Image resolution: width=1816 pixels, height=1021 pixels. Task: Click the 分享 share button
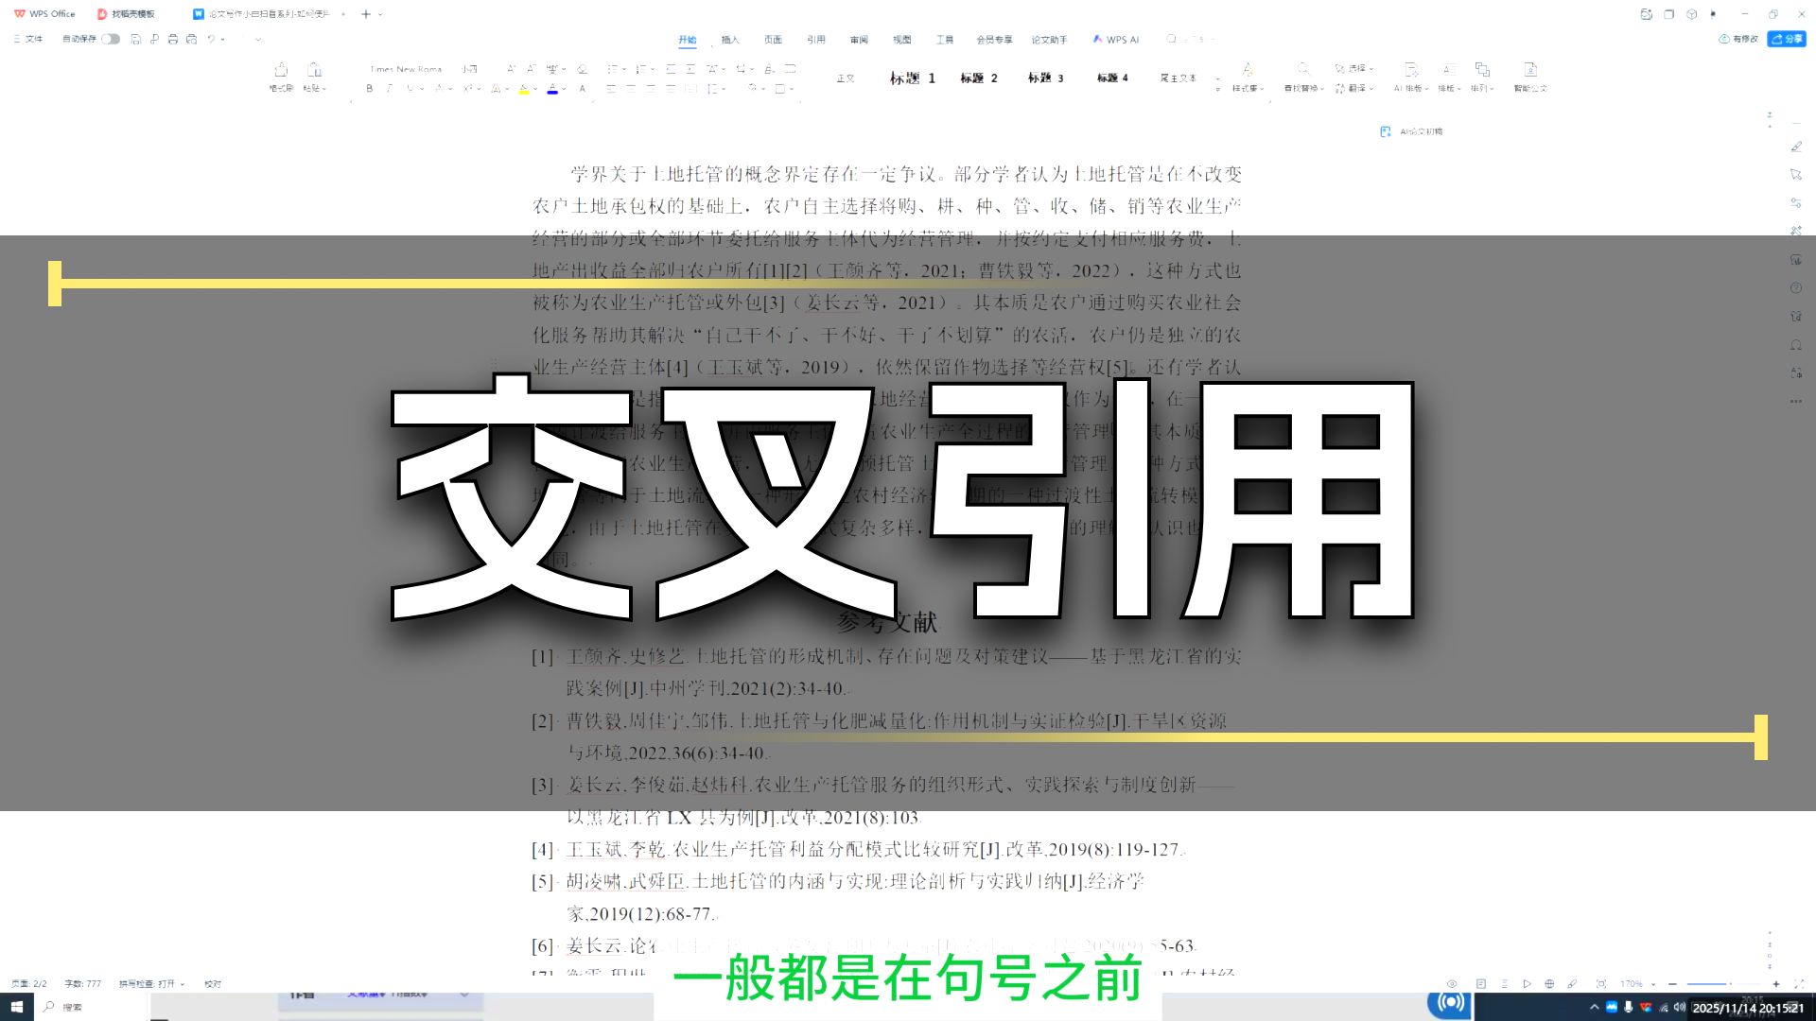(x=1786, y=39)
